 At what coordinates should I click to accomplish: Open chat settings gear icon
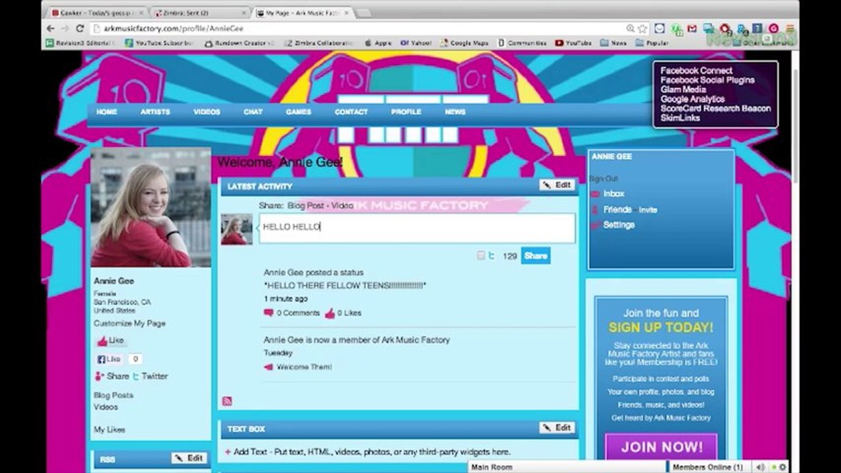[782, 467]
